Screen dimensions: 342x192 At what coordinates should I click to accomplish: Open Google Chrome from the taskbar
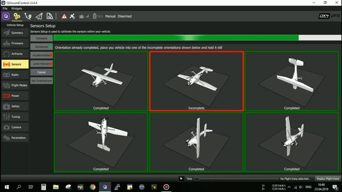[92, 187]
